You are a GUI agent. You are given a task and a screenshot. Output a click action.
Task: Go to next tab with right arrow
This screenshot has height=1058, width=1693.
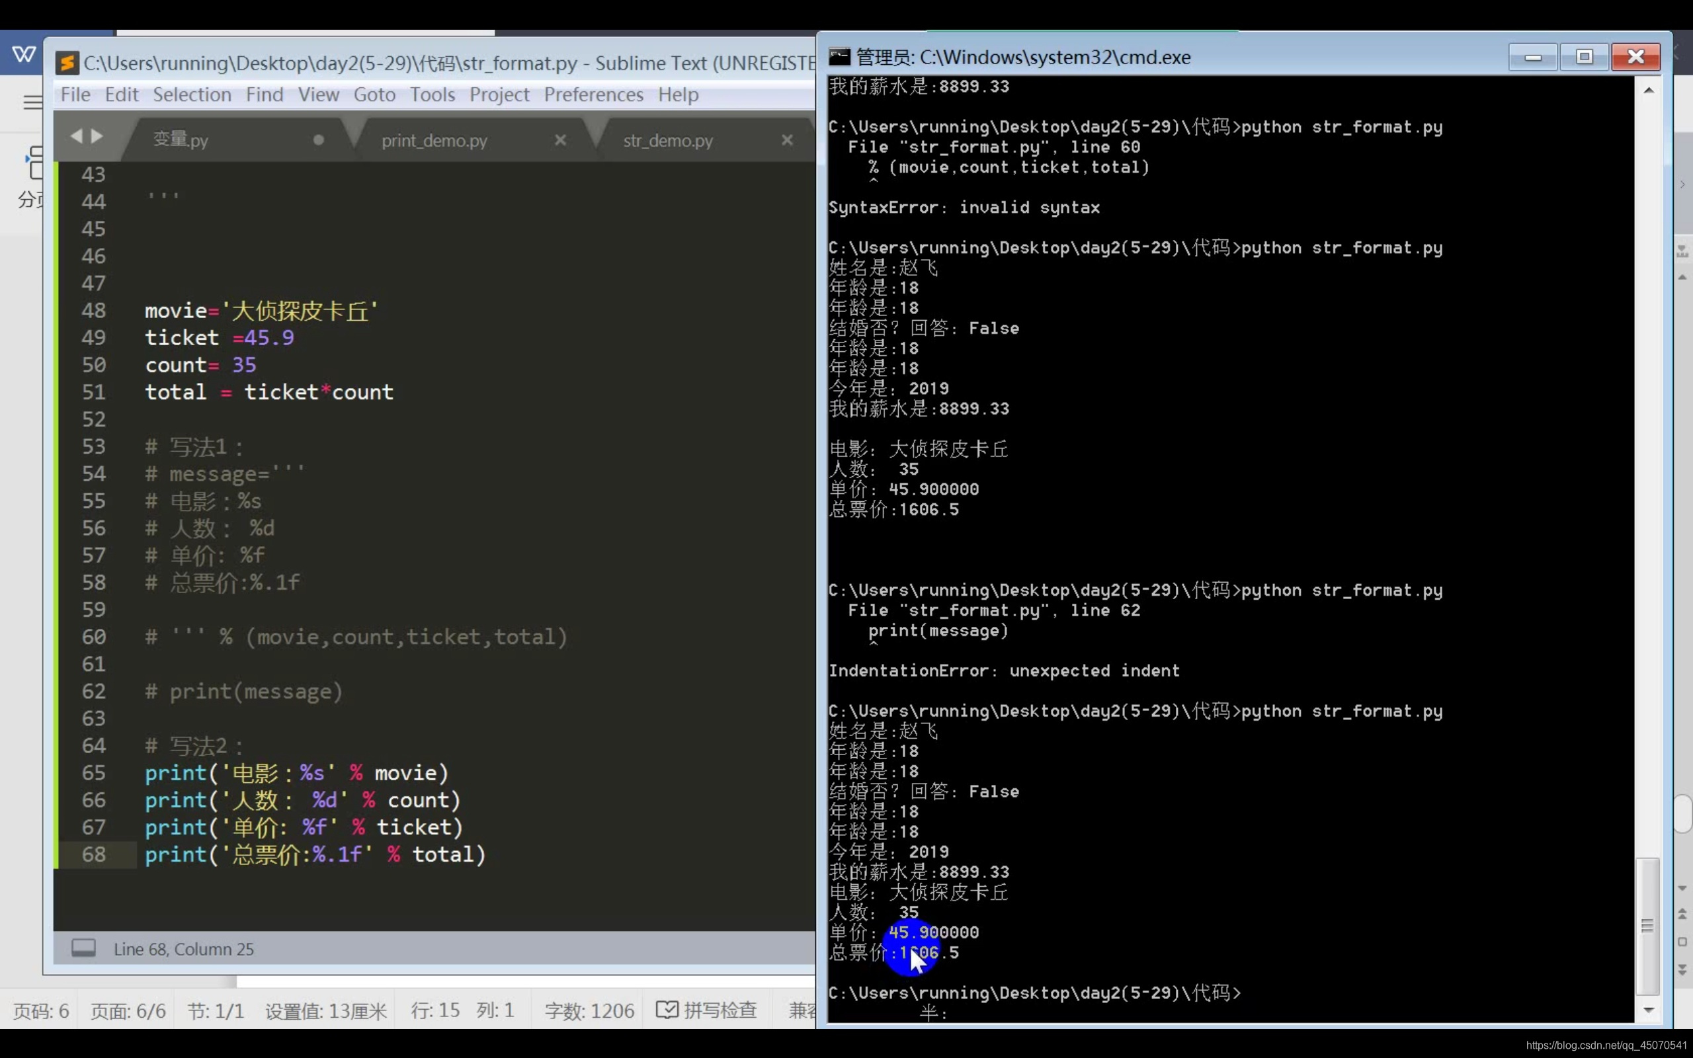[x=97, y=136]
